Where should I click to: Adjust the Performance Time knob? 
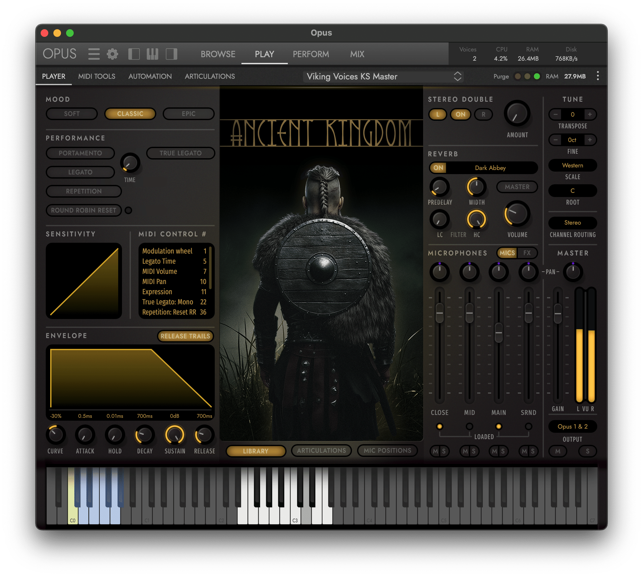click(x=130, y=163)
